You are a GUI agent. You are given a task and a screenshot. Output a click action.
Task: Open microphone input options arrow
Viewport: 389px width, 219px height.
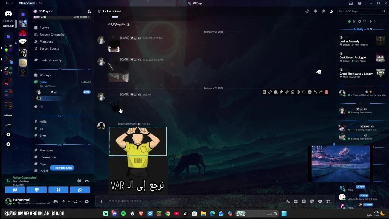pyautogui.click(x=69, y=201)
